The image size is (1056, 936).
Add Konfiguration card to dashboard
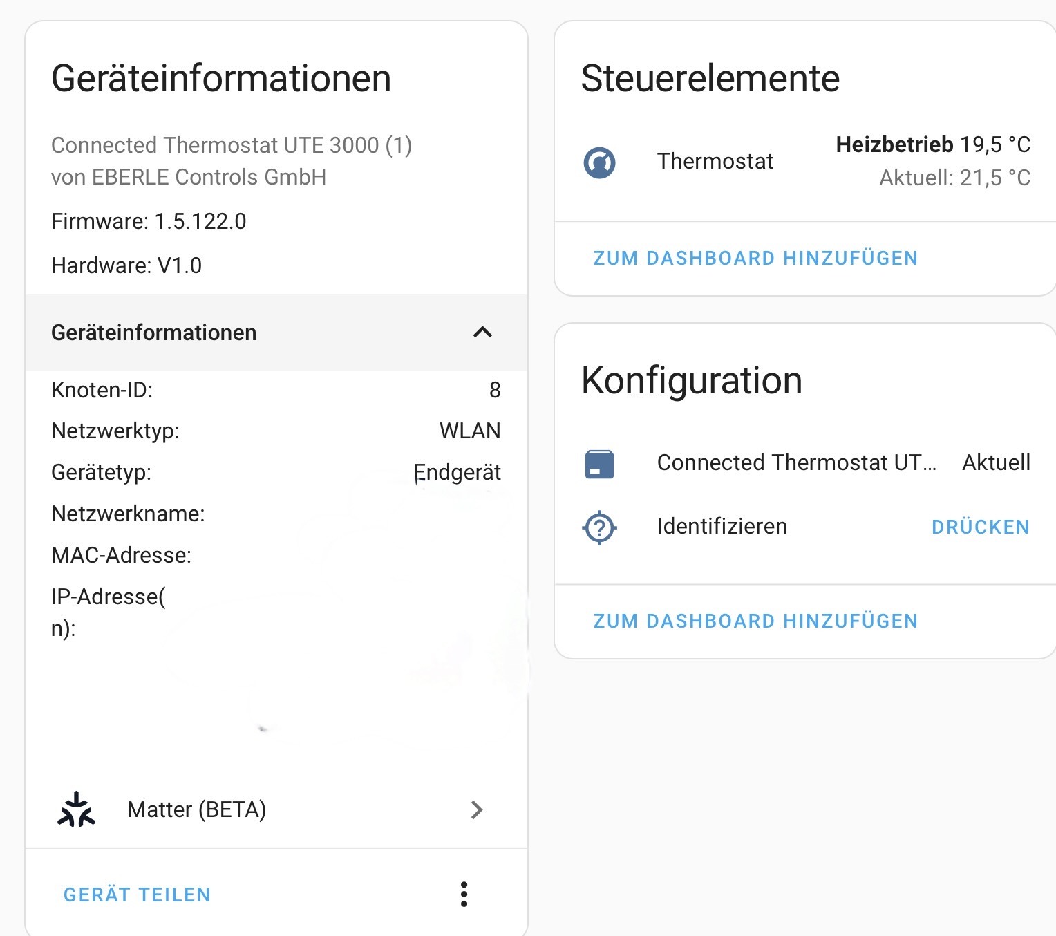(x=755, y=621)
